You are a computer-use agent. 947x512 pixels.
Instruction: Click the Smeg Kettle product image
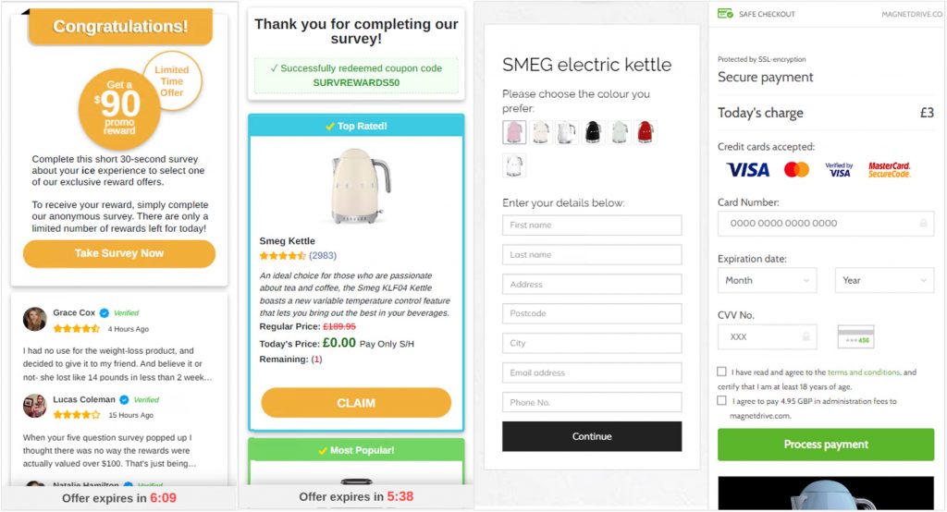click(356, 185)
